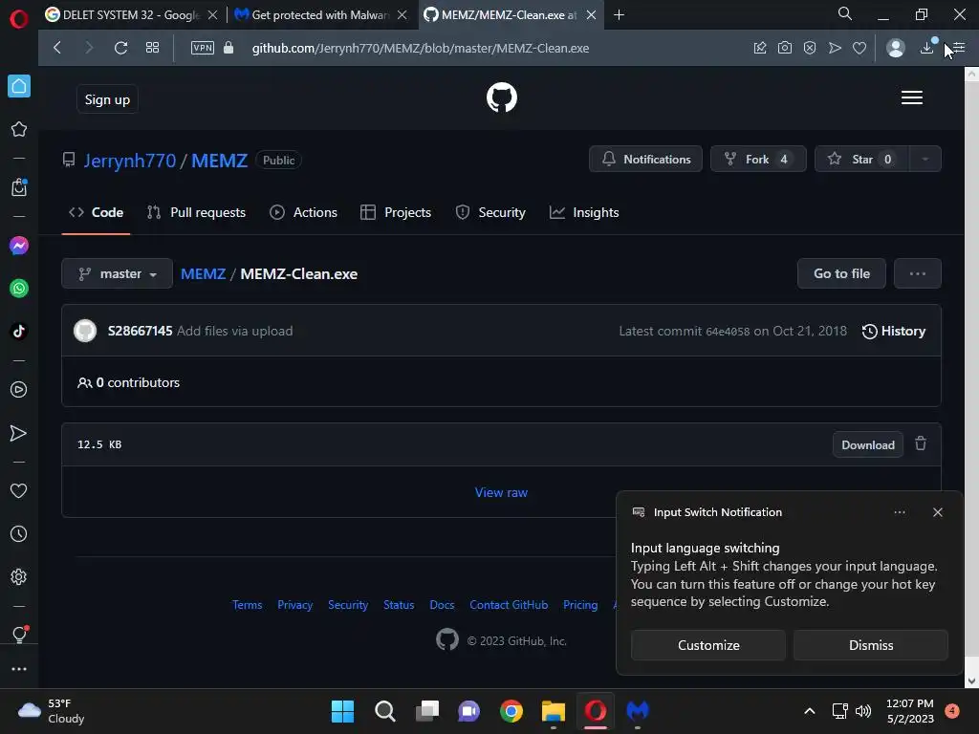This screenshot has width=979, height=734.
Task: Click Go to file button
Action: point(841,273)
